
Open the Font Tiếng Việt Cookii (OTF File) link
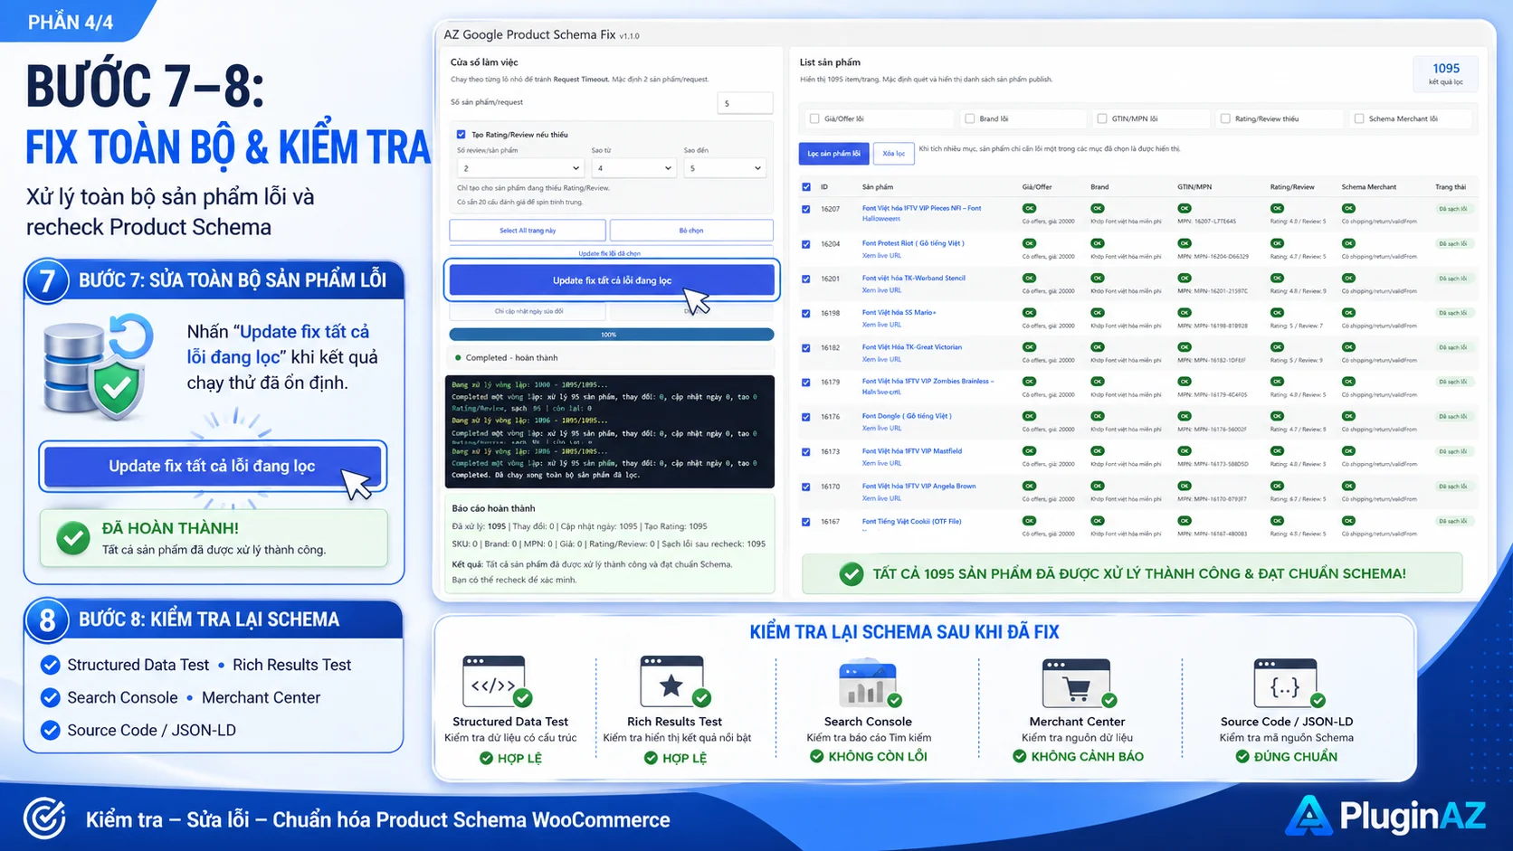pos(911,522)
